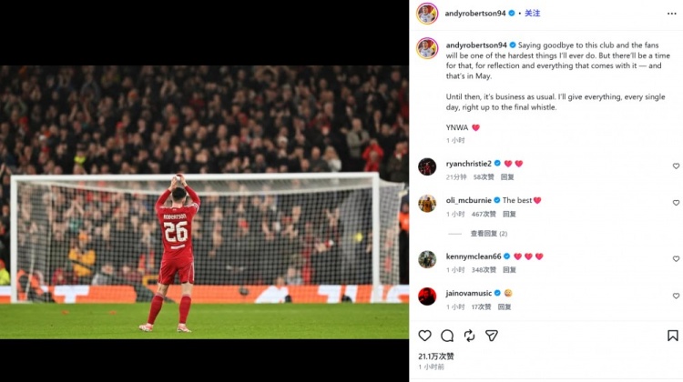Click the Robertson number 26 photo
The width and height of the screenshot is (683, 382).
204,202
